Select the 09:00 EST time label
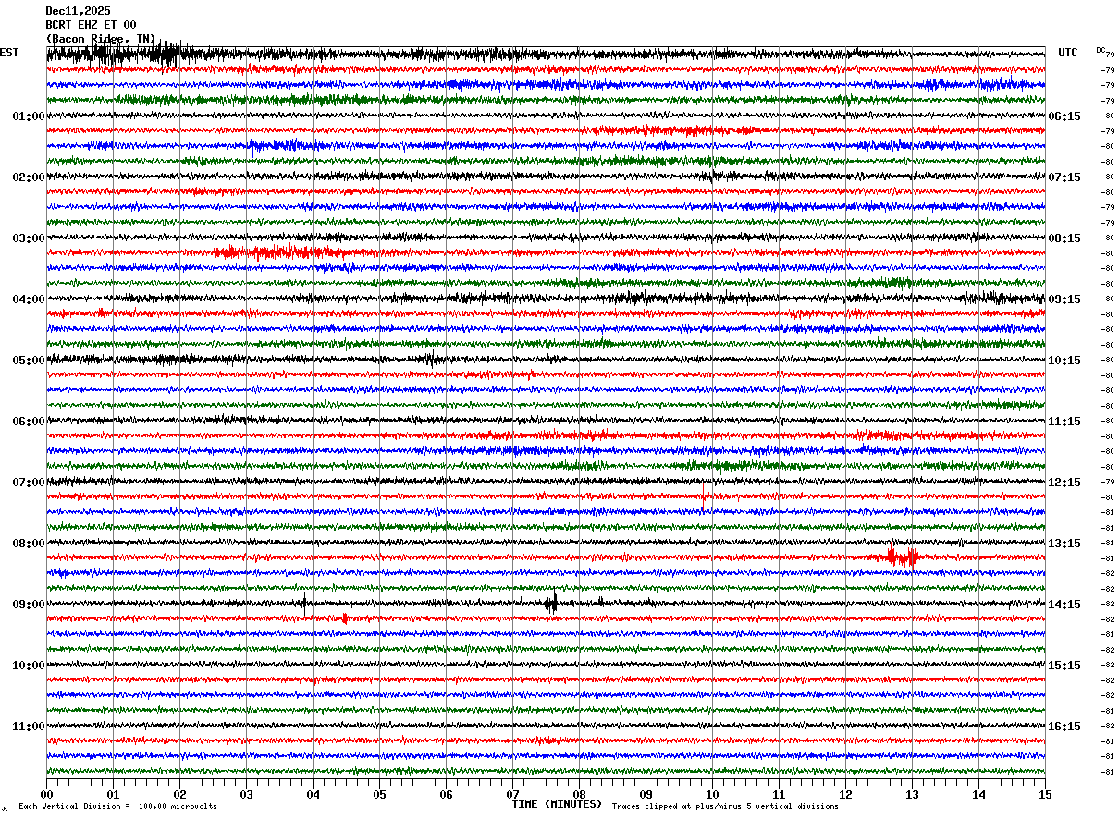The width and height of the screenshot is (1119, 819). 29,605
